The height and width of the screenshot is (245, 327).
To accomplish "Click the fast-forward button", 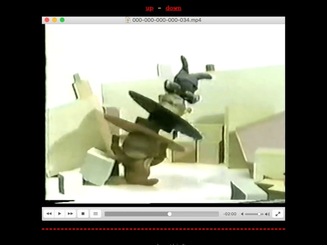I will click(x=70, y=214).
